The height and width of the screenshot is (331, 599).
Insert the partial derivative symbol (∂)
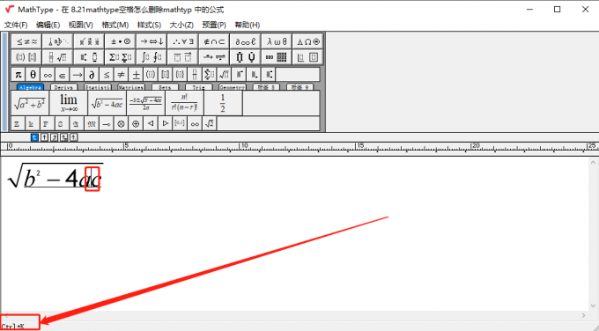click(92, 74)
